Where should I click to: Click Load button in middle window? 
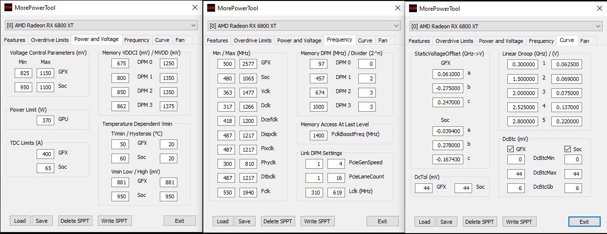[223, 221]
